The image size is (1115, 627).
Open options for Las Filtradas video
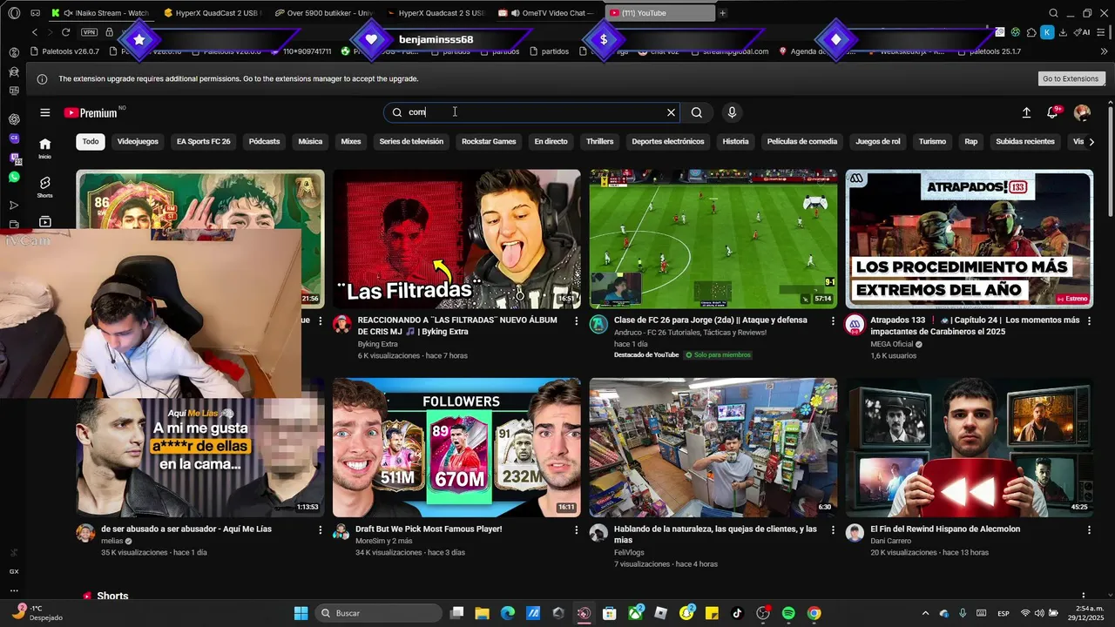tap(576, 320)
